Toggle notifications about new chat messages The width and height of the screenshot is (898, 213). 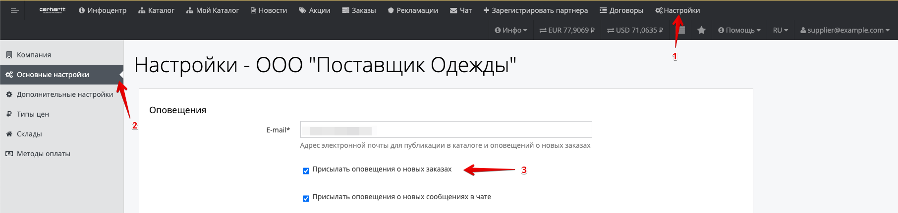(306, 199)
